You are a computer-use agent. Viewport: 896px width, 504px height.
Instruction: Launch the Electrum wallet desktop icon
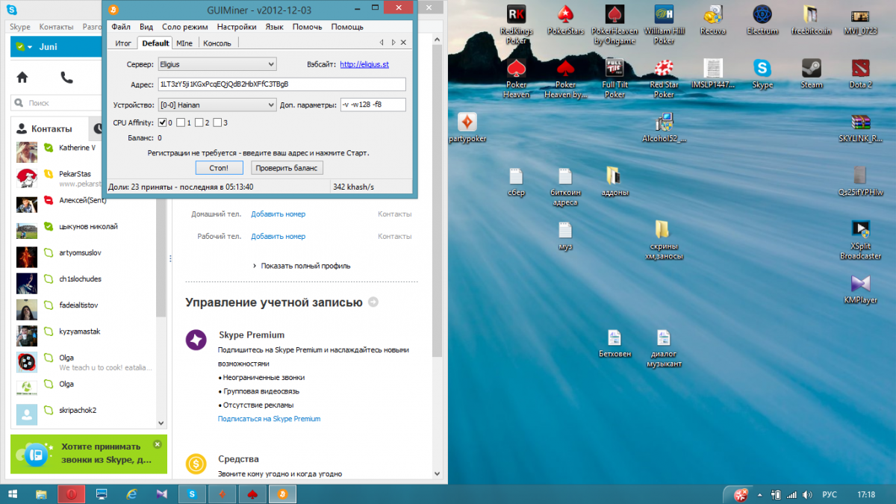(x=762, y=20)
